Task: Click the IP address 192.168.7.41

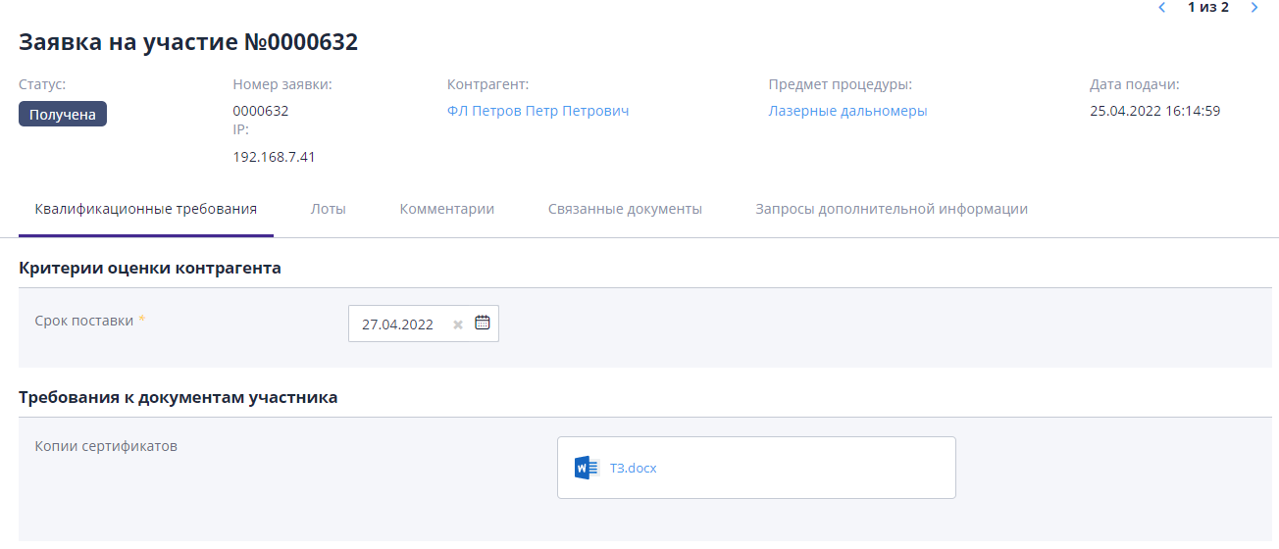Action: click(274, 157)
